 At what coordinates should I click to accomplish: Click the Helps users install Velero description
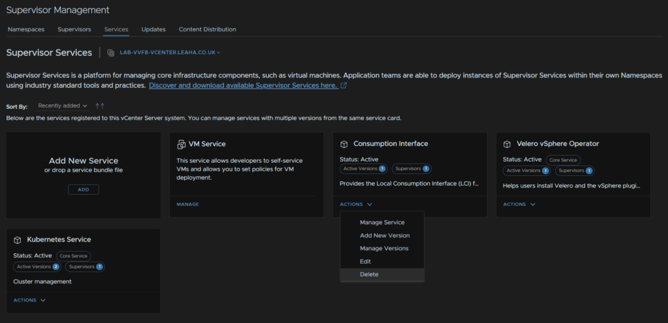tap(571, 186)
